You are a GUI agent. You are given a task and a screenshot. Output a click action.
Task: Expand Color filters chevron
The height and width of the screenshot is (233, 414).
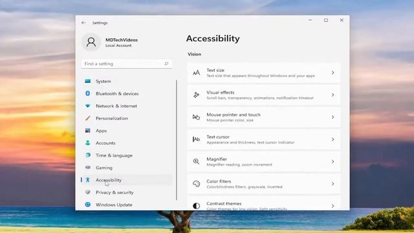[x=332, y=184]
